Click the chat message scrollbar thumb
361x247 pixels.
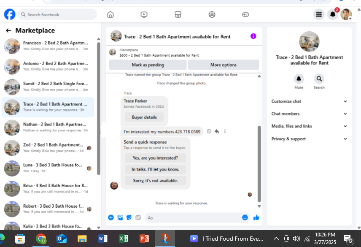(259, 164)
